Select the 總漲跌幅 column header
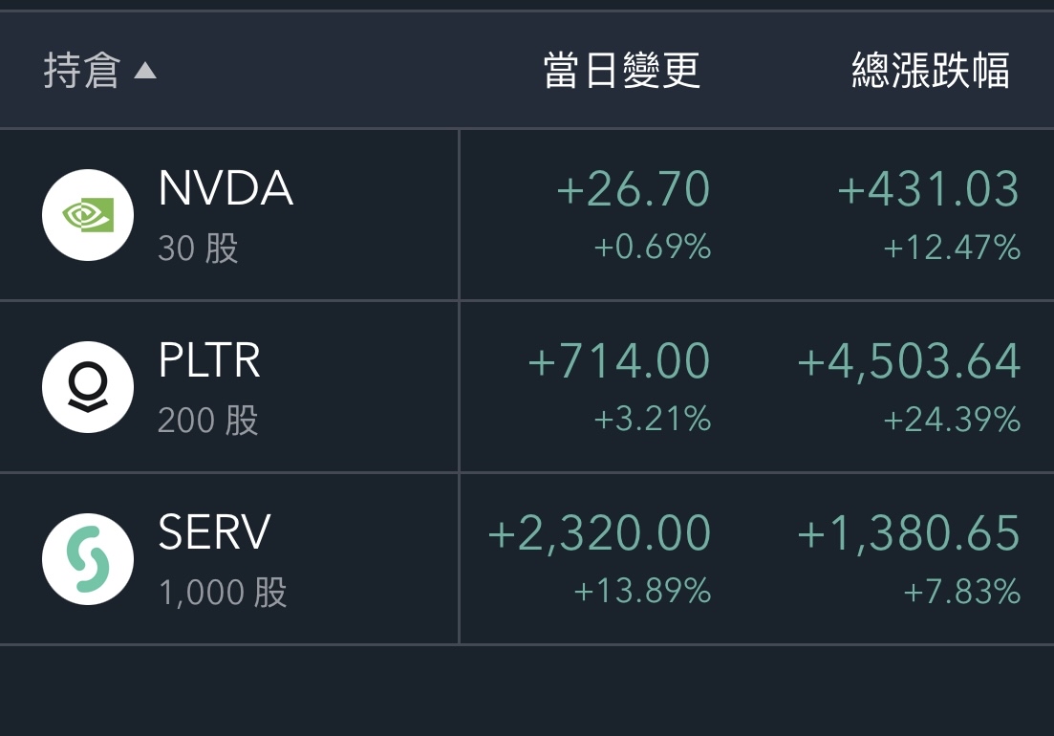The image size is (1054, 736). click(931, 71)
